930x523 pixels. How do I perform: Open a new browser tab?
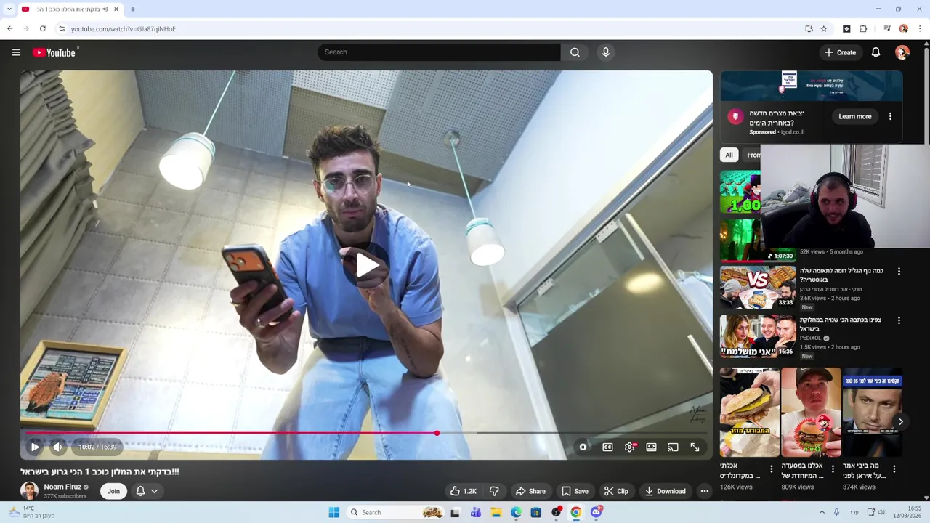(x=133, y=9)
